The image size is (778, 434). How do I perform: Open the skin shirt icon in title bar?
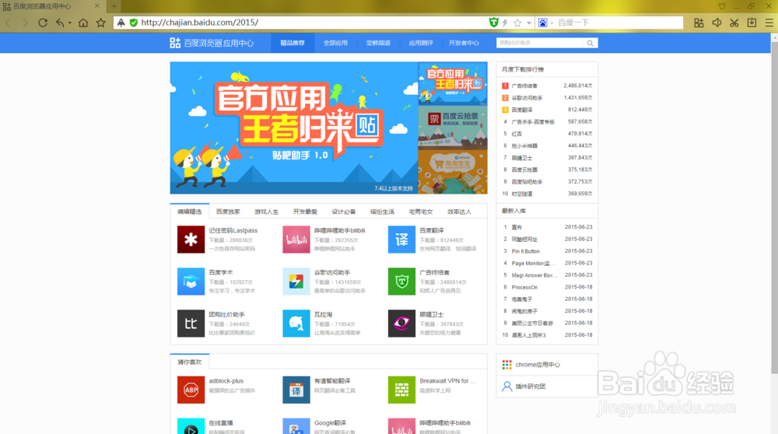[721, 6]
